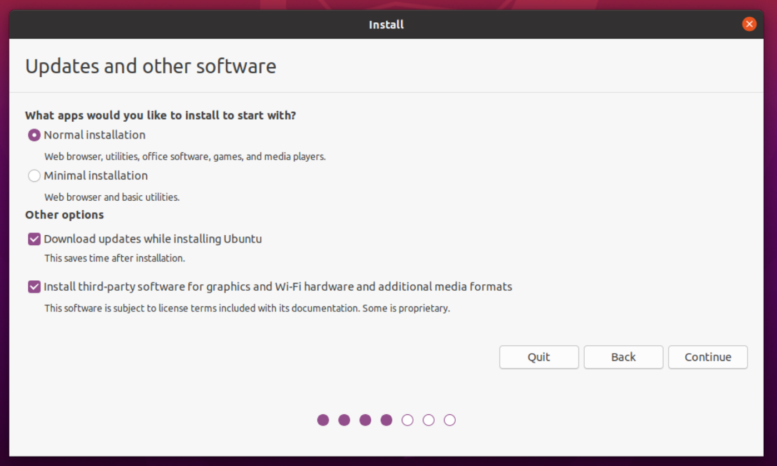Click 'What apps would you like to install' heading

[161, 116]
